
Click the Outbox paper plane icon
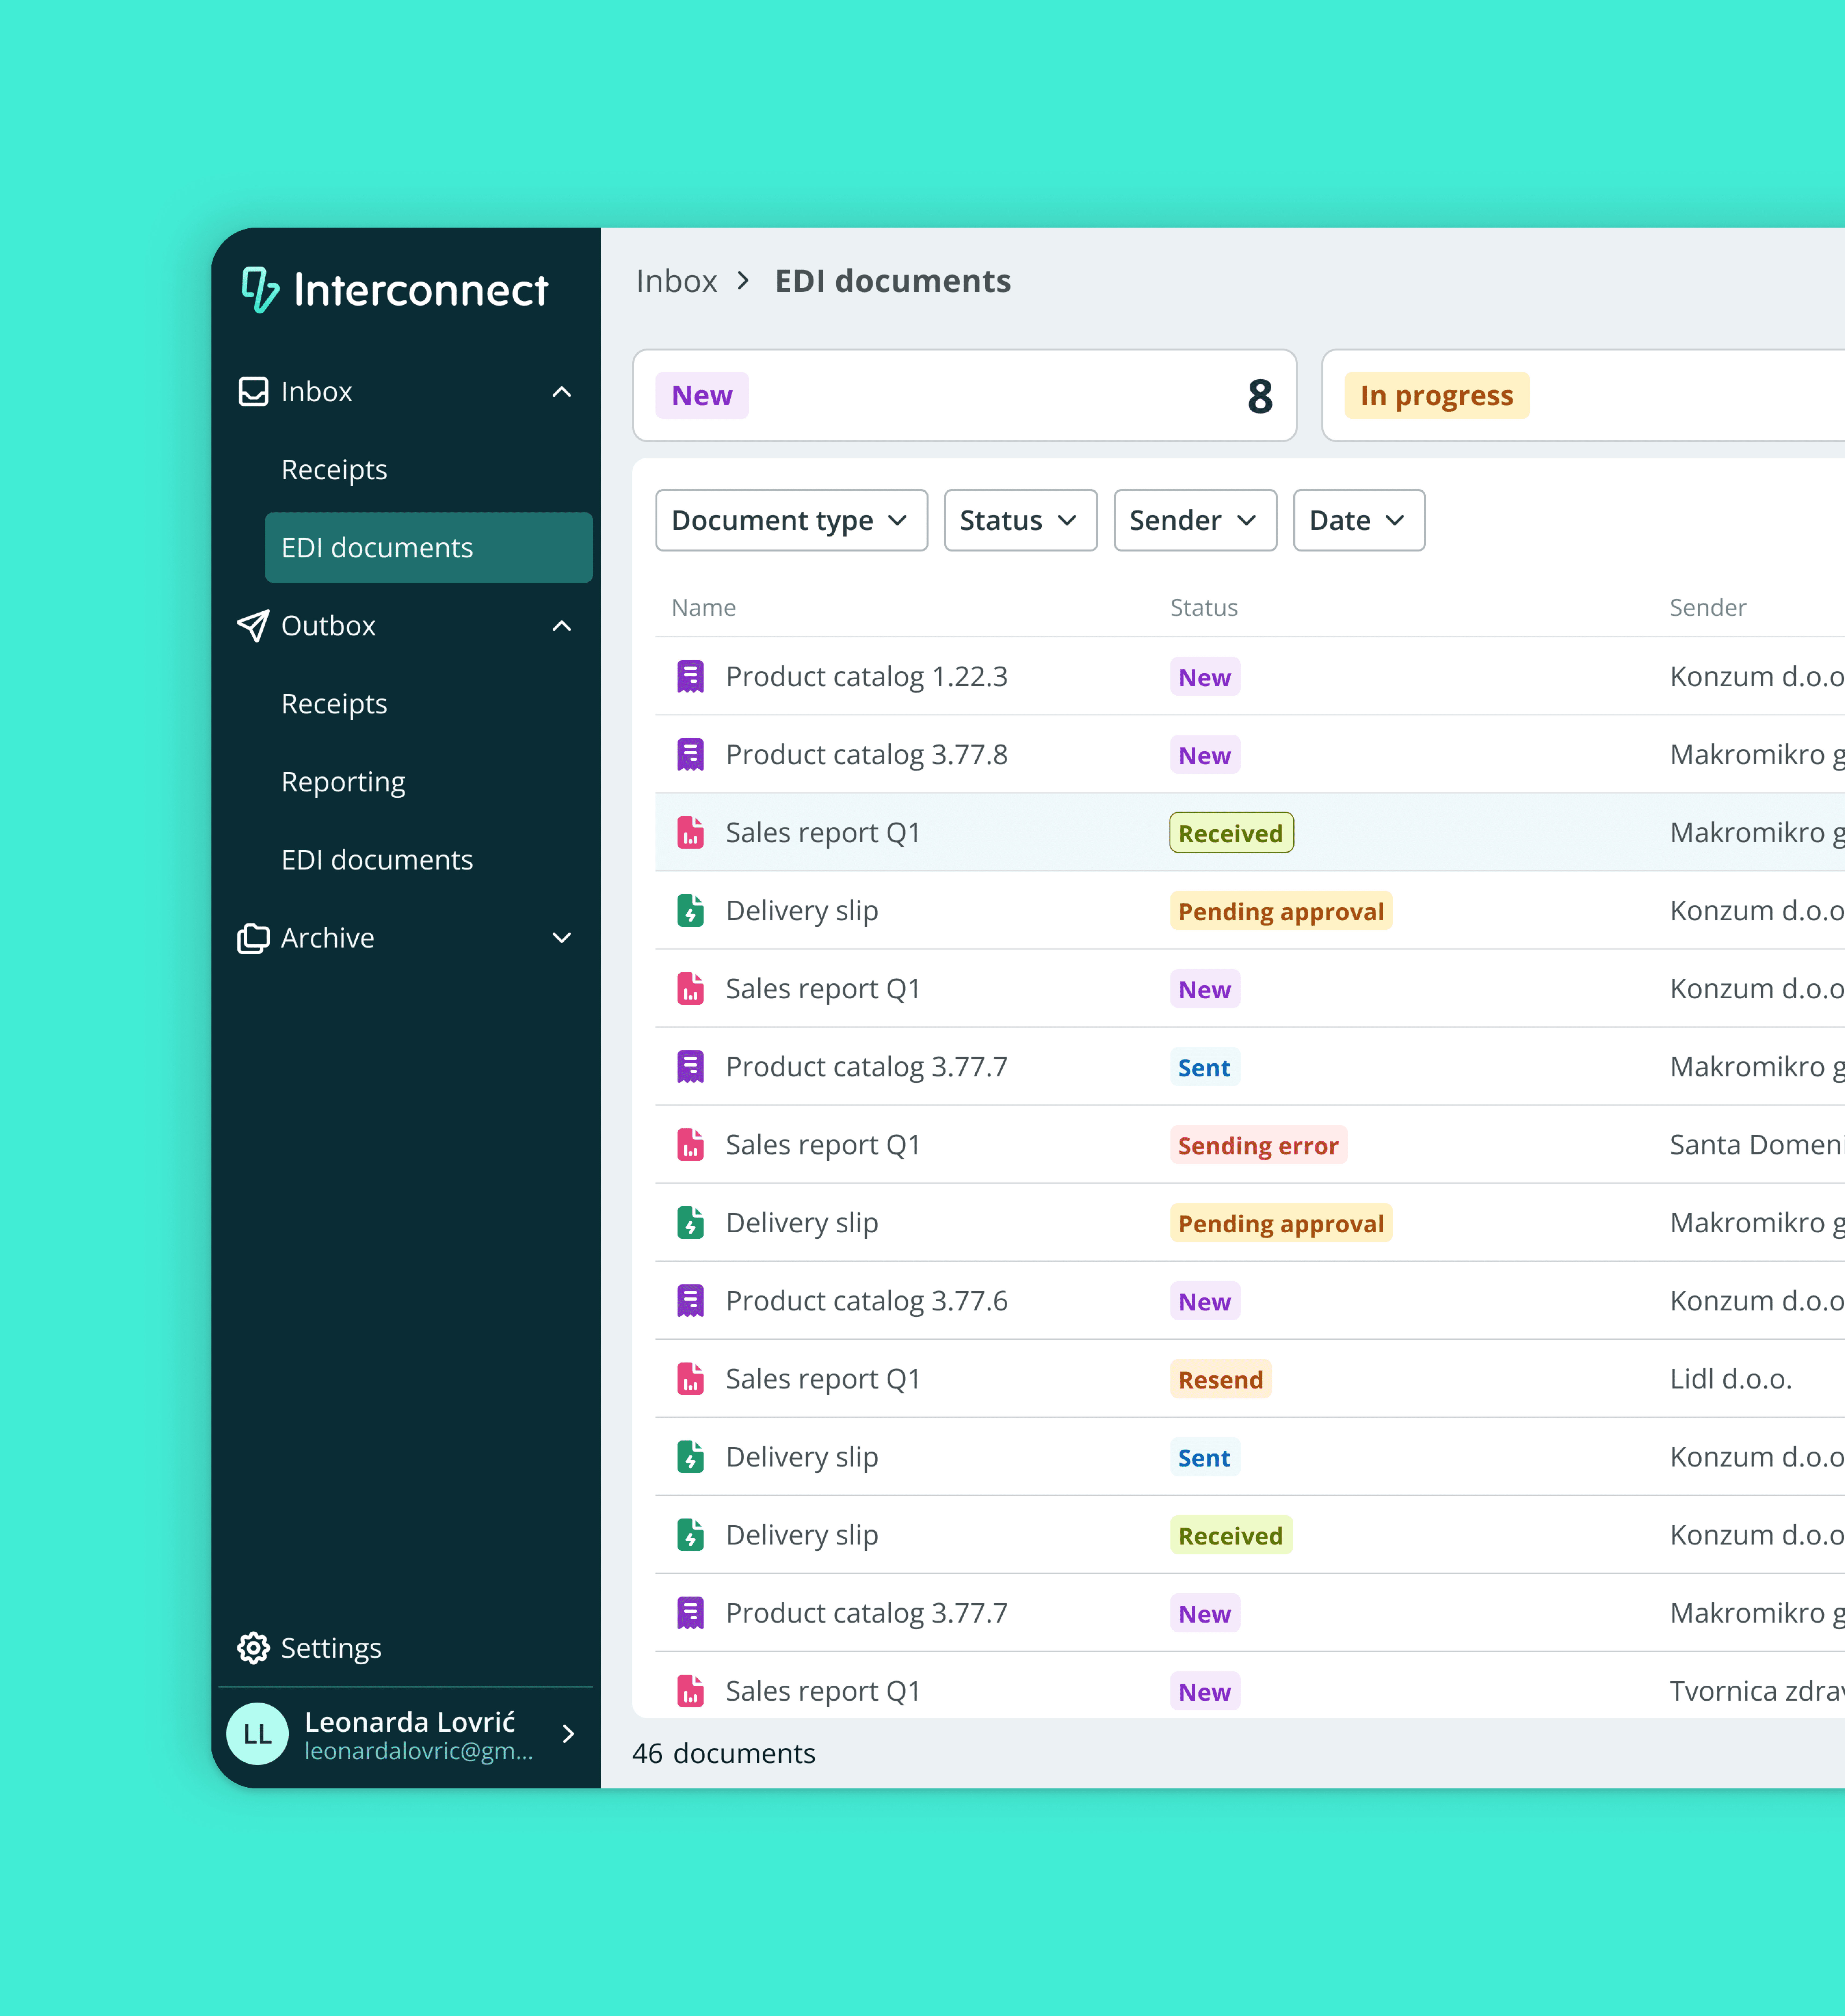(253, 625)
